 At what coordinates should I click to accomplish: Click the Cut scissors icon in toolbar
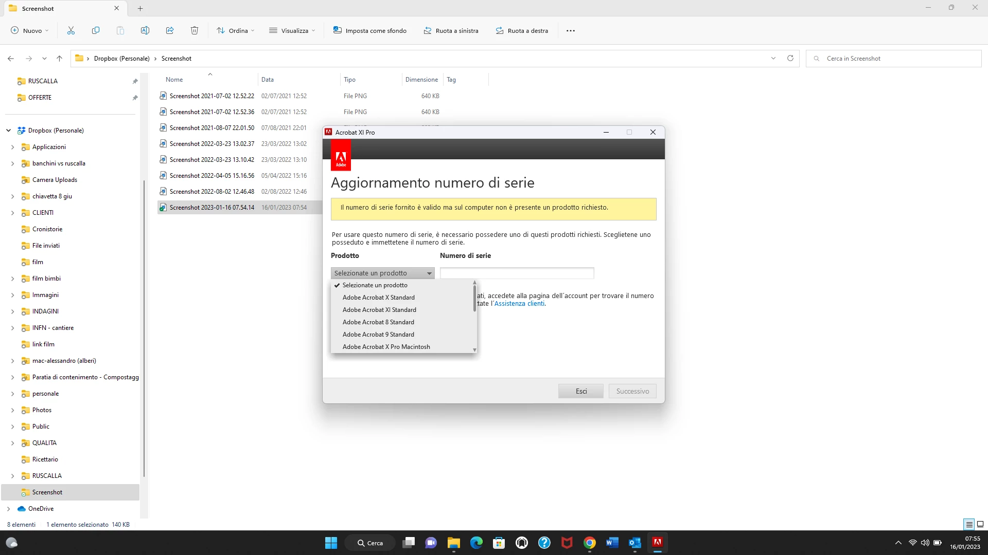71,30
